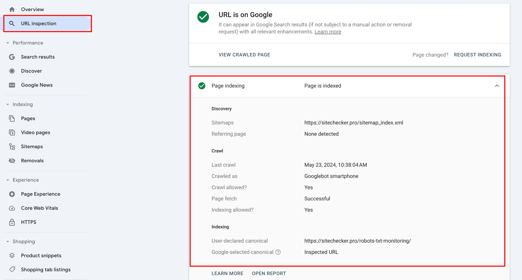The height and width of the screenshot is (280, 522).
Task: Click OPEN REPORT
Action: (269, 273)
